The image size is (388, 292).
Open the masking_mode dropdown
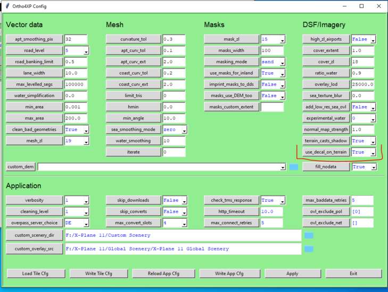[282, 62]
